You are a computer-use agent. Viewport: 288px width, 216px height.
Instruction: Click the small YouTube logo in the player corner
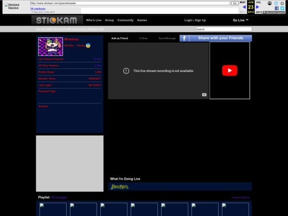coord(204,95)
